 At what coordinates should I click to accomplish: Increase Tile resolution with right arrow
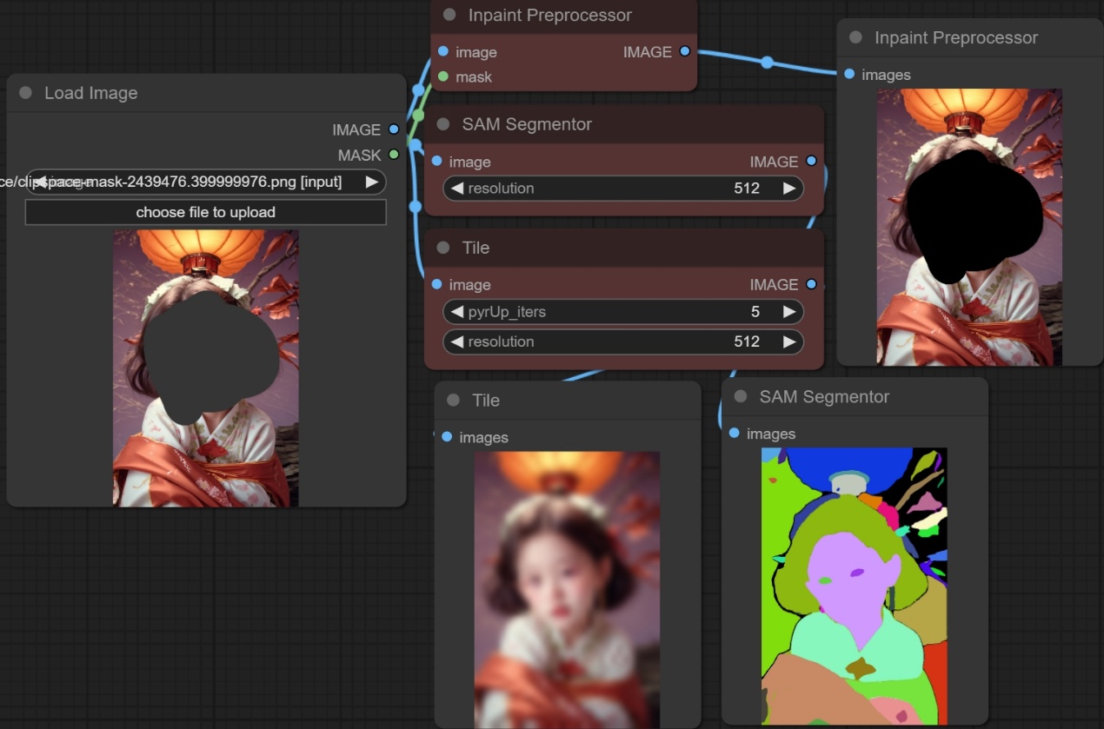click(788, 341)
